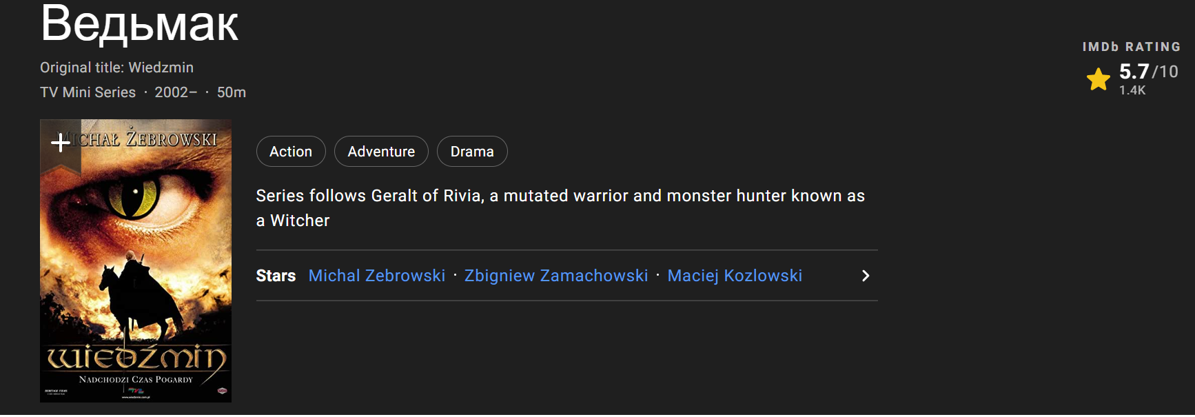Open the 2002– release year link
1195x417 pixels.
176,92
